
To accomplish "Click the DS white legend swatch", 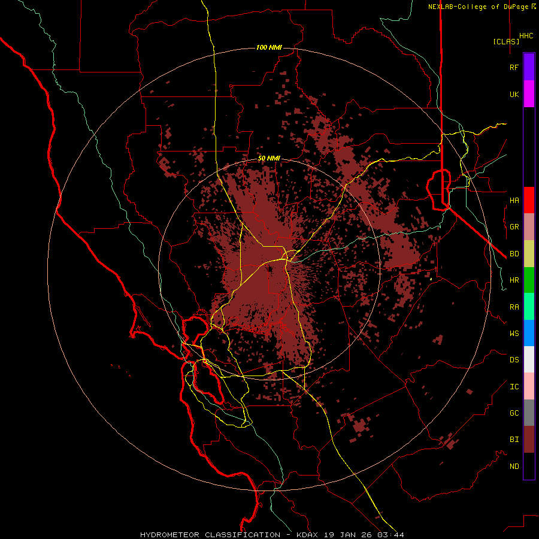I will pyautogui.click(x=529, y=359).
